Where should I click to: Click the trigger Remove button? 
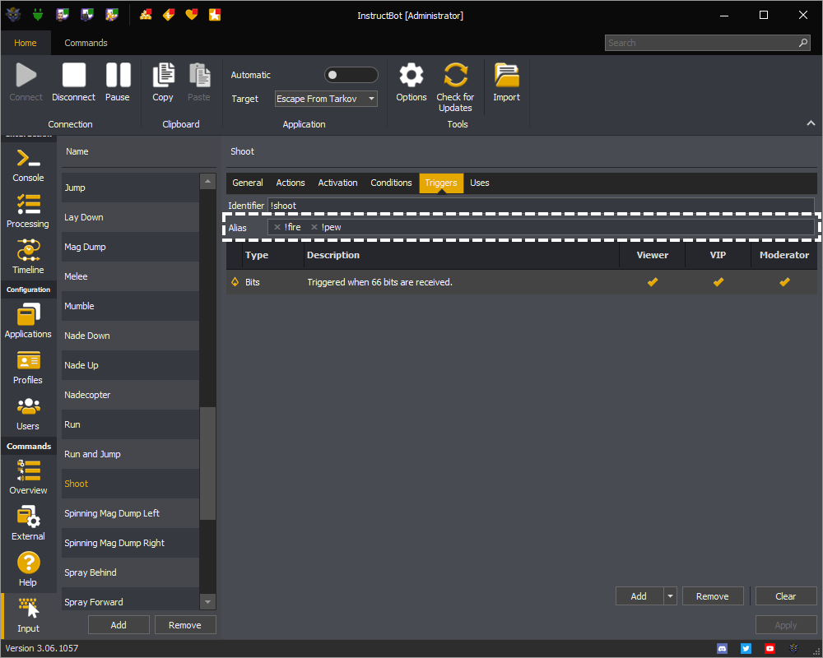(x=712, y=596)
